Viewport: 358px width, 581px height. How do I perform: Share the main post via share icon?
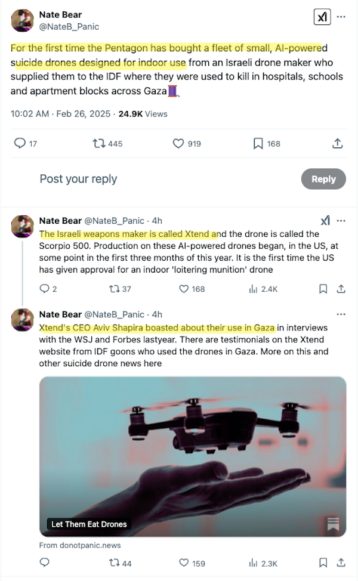pos(337,143)
